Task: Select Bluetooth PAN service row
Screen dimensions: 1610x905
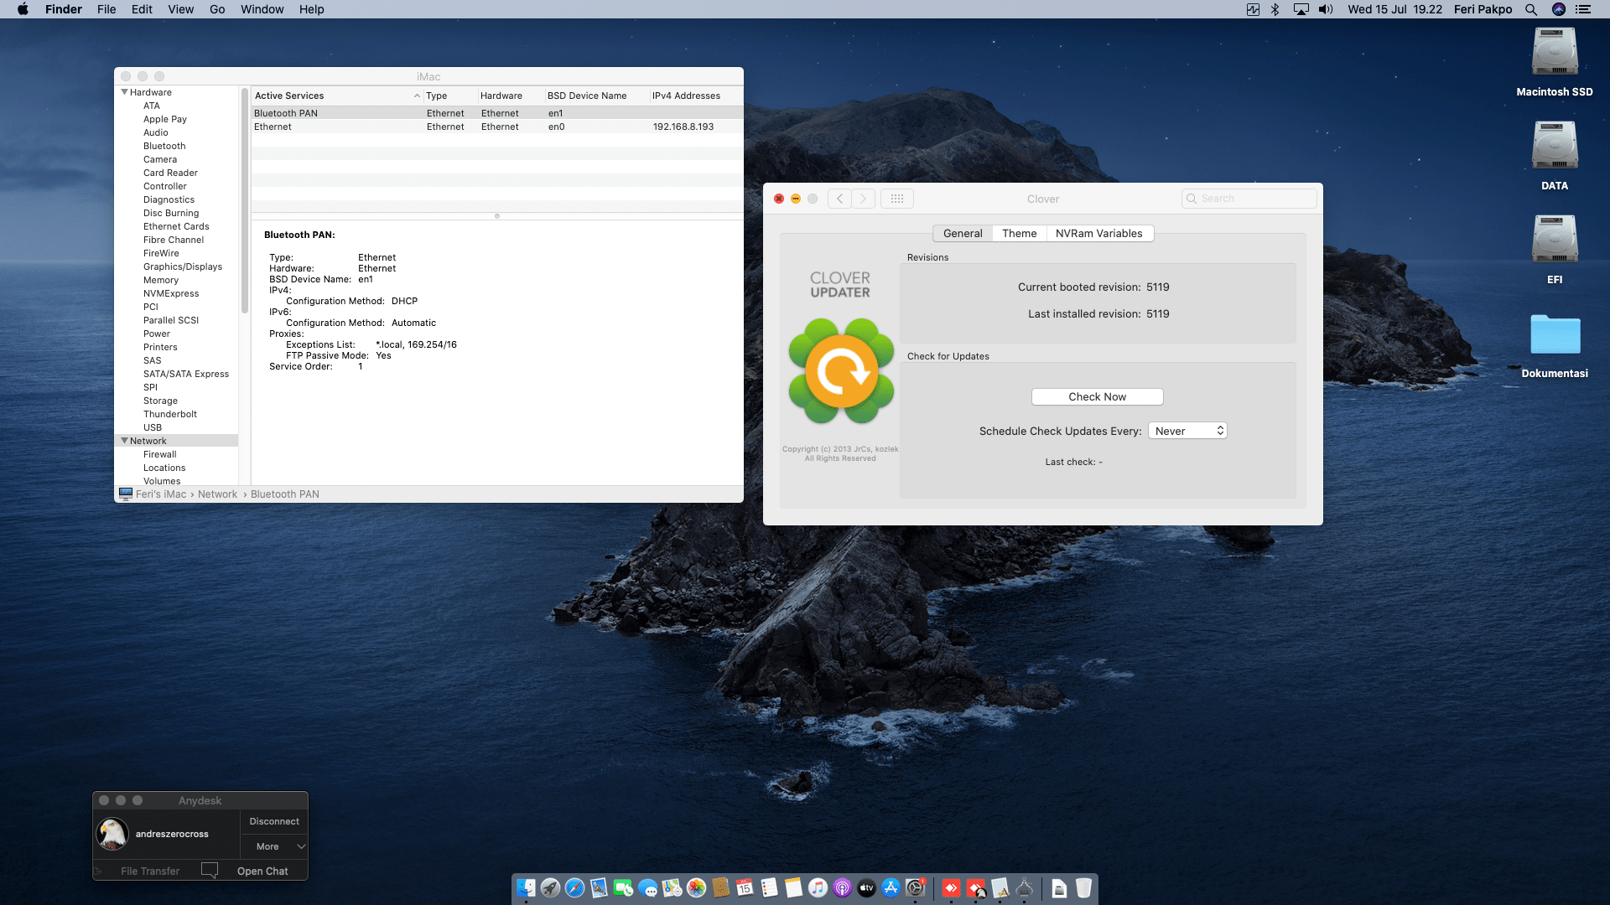Action: click(497, 113)
